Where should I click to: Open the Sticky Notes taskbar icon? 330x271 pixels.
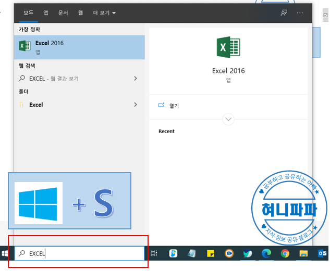click(x=211, y=253)
